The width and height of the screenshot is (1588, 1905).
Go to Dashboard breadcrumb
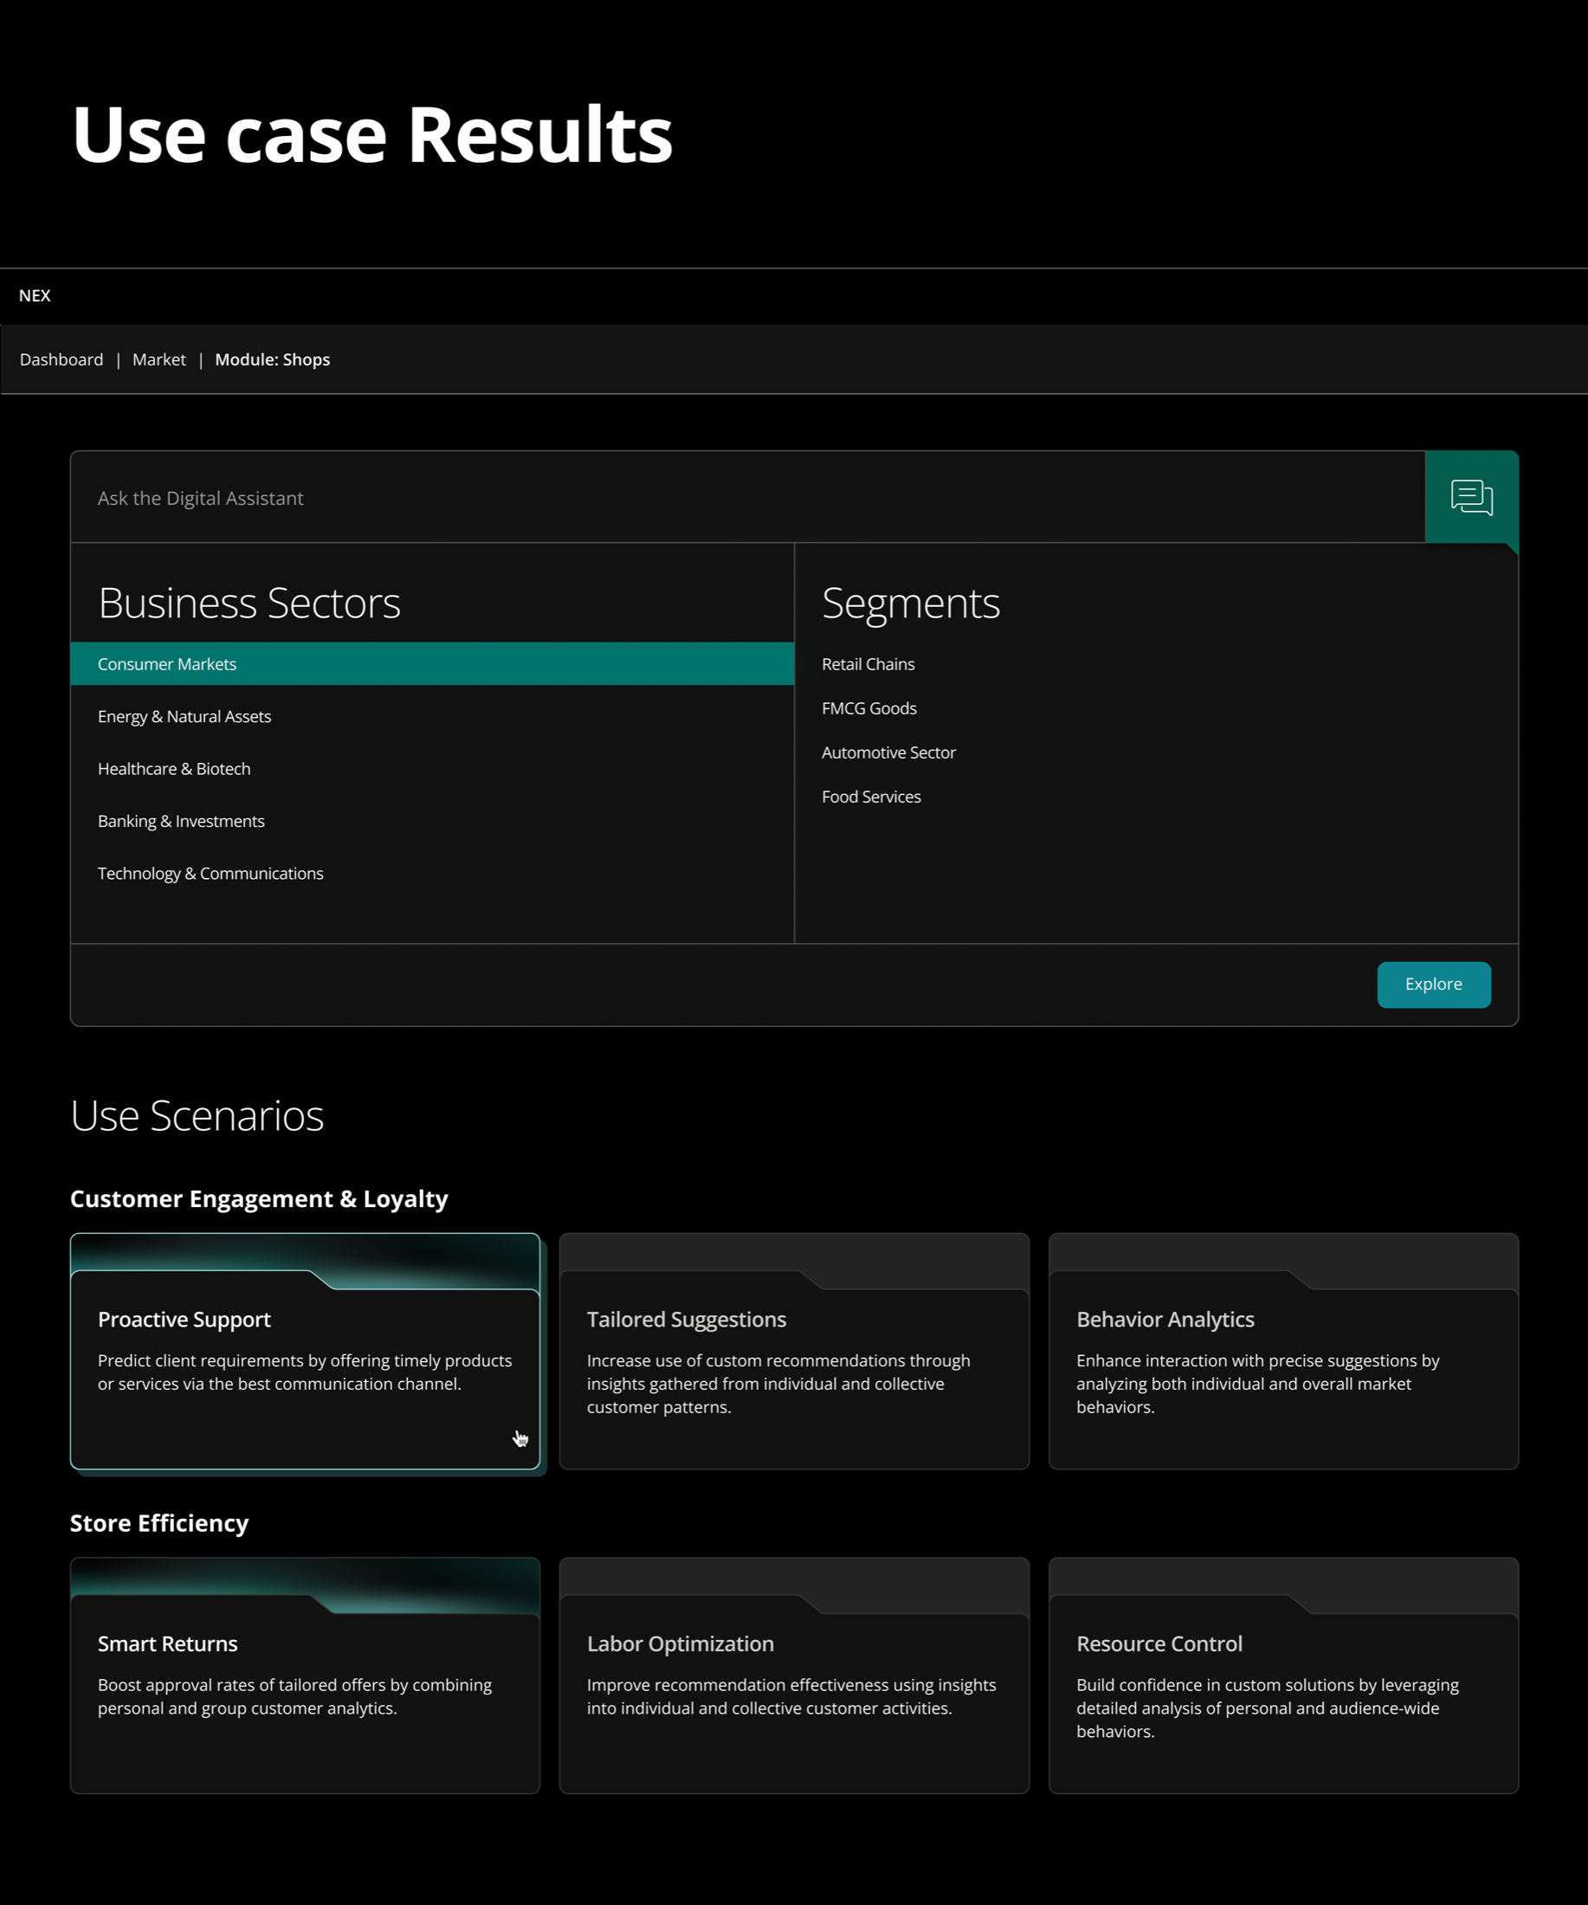61,359
